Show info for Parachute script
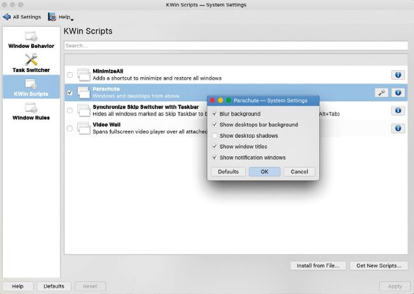Screen dimensions: 414x294 click(398, 92)
